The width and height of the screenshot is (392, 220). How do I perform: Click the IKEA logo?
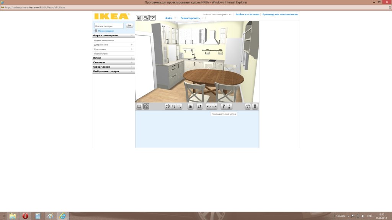(x=112, y=16)
